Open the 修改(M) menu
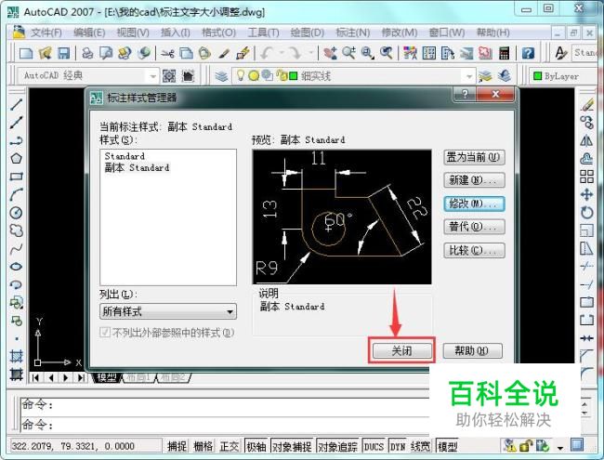This screenshot has height=460, width=604. tap(399, 33)
